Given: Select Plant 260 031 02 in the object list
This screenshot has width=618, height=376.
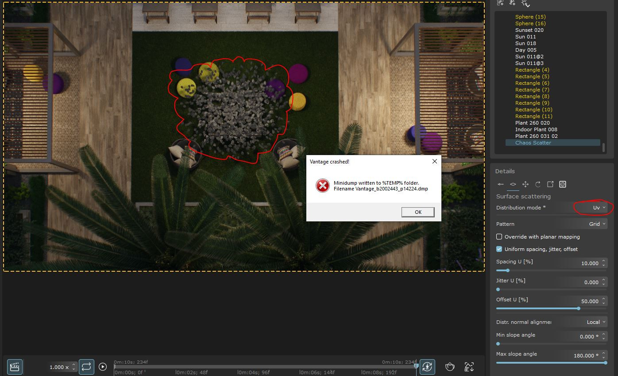Looking at the screenshot, I should (x=537, y=136).
